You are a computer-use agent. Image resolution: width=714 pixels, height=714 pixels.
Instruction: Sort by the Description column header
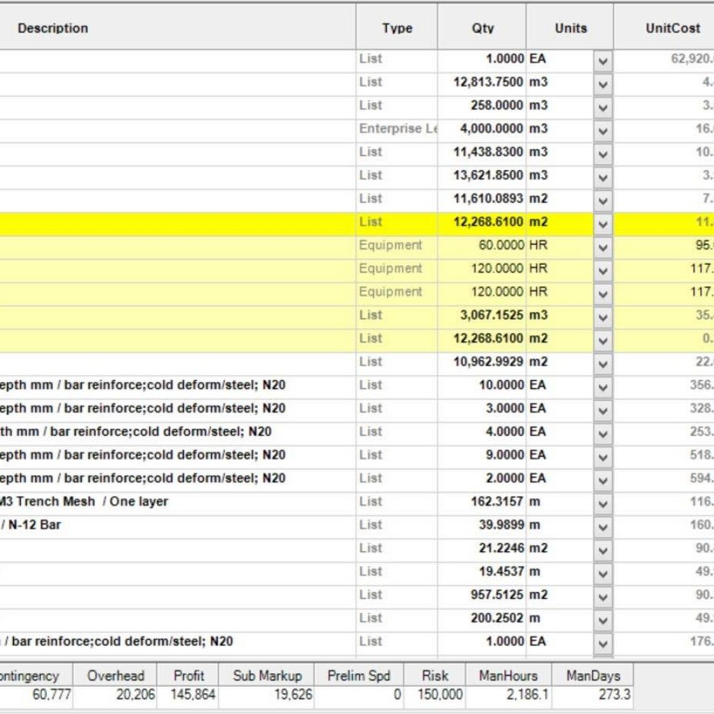[x=53, y=29]
